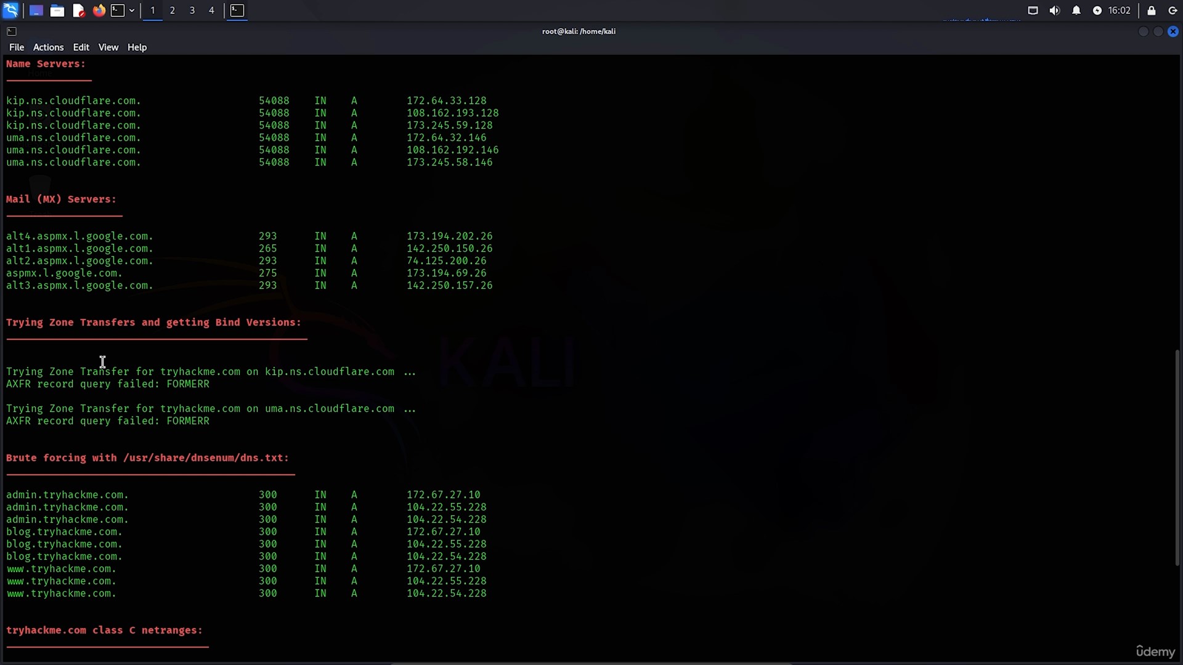The image size is (1183, 665).
Task: Launch the text editor from the panel
Action: [78, 10]
